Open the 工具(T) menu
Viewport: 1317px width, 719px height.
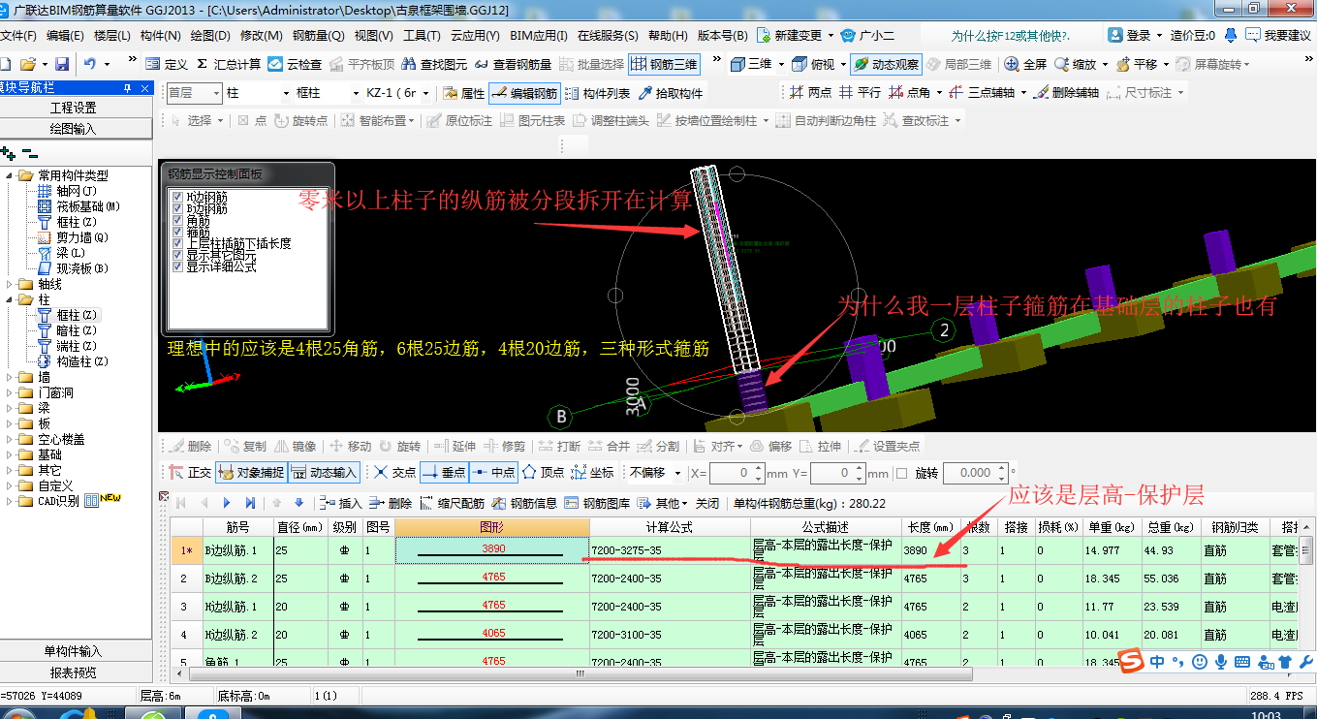tap(422, 35)
